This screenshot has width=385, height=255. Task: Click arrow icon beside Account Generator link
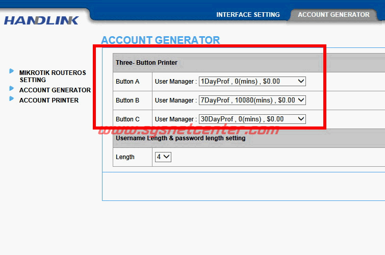[12, 89]
